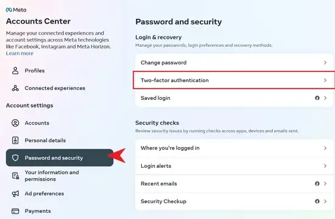Open the Security Checkup row
This screenshot has height=219, width=335.
[234, 201]
